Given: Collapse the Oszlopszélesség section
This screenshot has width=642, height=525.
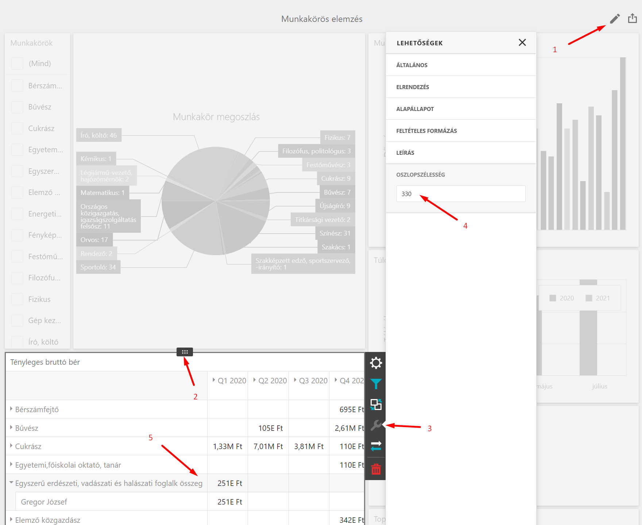Looking at the screenshot, I should pyautogui.click(x=461, y=175).
